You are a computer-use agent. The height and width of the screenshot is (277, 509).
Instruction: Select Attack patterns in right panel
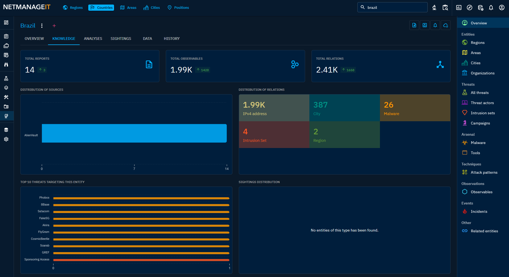click(x=484, y=172)
